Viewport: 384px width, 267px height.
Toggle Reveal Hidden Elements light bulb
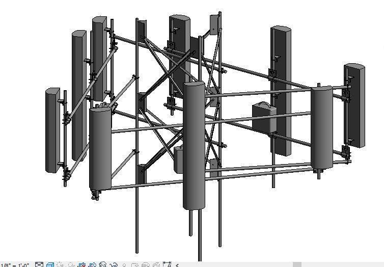coord(124,265)
